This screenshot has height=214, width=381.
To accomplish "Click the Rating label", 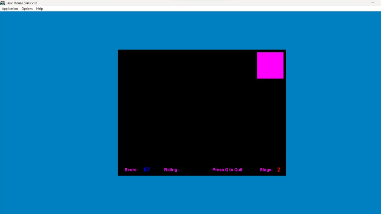I will (171, 170).
